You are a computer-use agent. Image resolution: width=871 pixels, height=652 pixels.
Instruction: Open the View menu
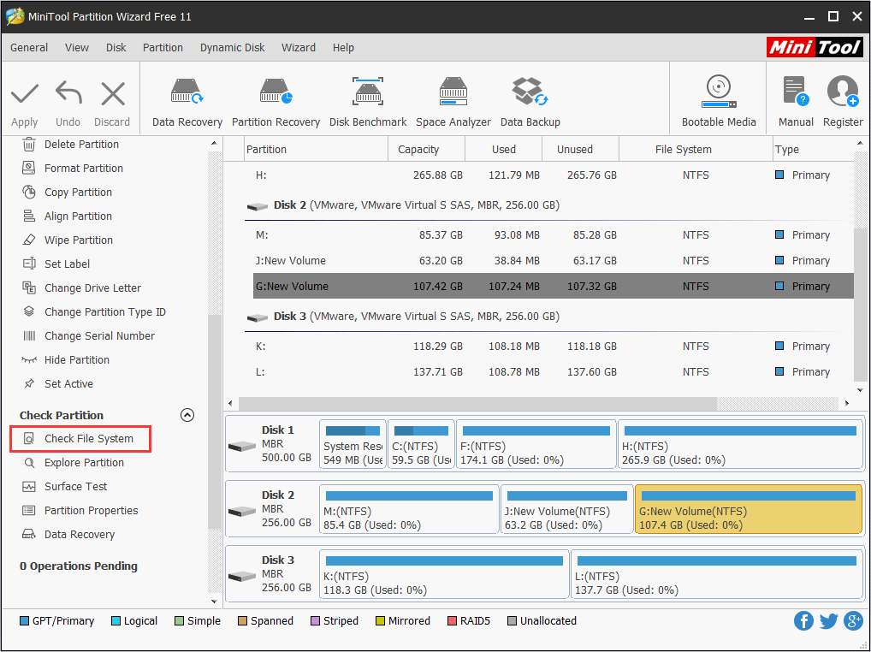pyautogui.click(x=77, y=48)
